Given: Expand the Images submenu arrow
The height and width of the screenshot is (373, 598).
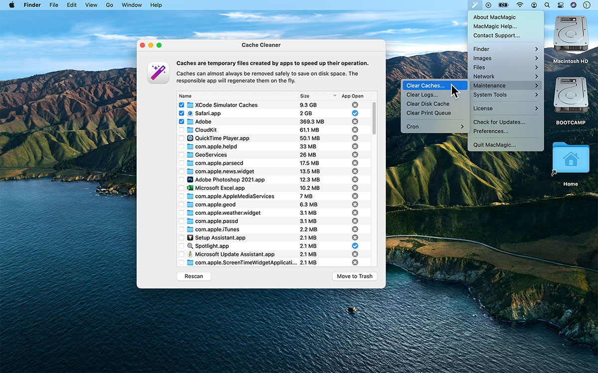Looking at the screenshot, I should tap(536, 58).
